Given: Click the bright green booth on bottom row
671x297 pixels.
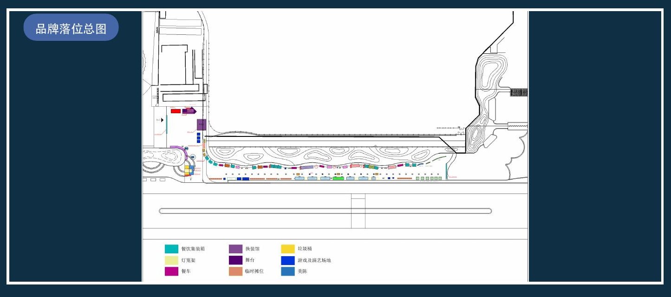Looking at the screenshot, I should (339, 178).
